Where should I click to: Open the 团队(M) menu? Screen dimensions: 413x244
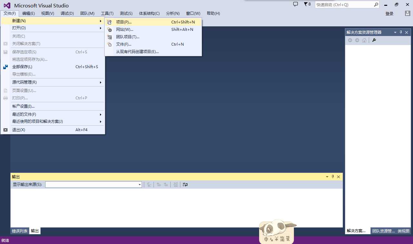tap(87, 14)
